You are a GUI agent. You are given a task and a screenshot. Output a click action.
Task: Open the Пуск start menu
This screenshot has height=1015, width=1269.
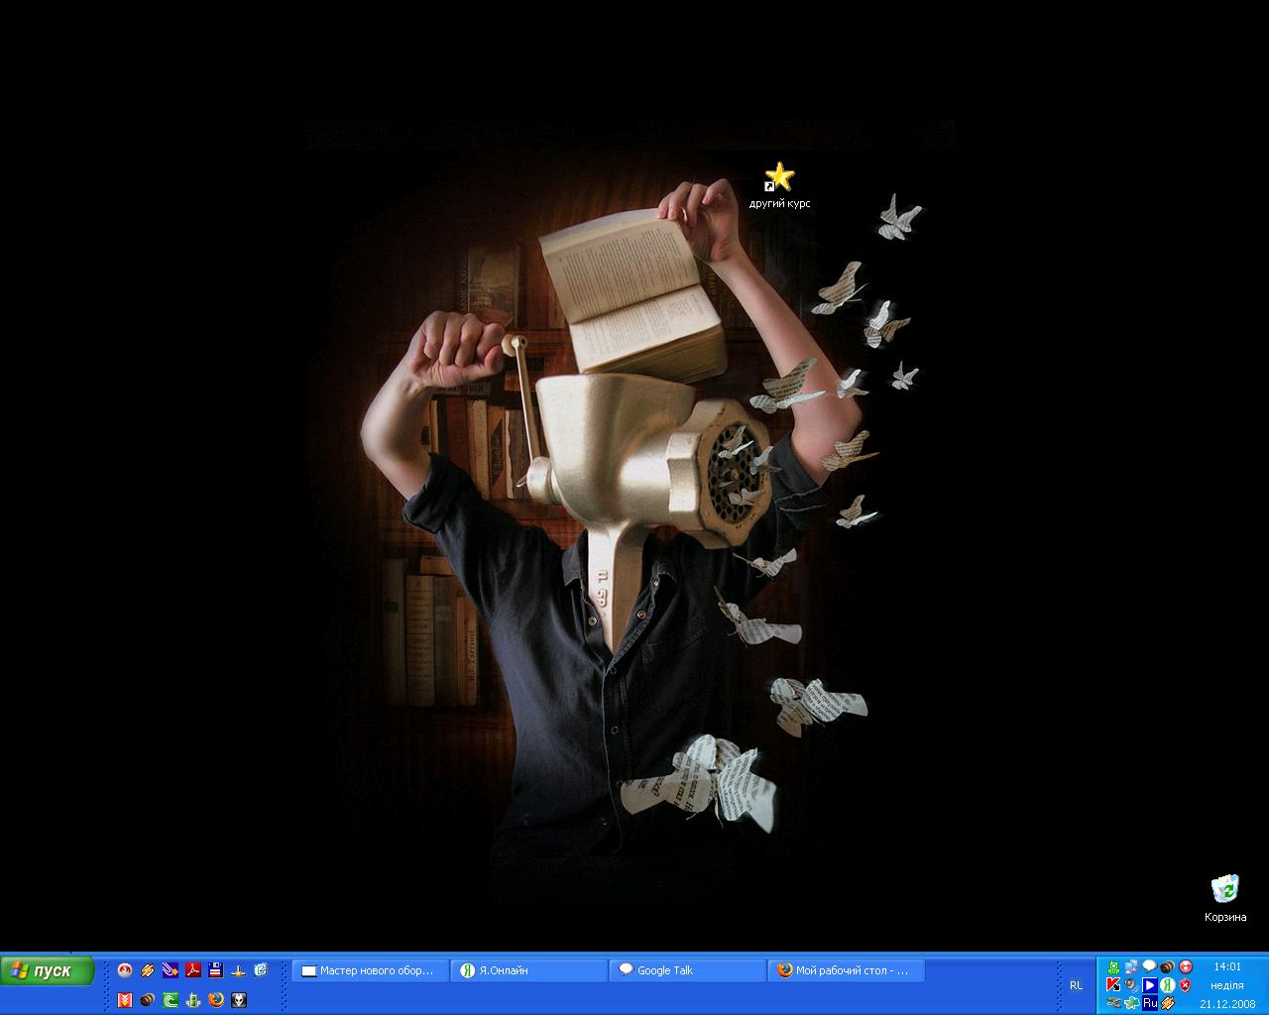[x=48, y=970]
